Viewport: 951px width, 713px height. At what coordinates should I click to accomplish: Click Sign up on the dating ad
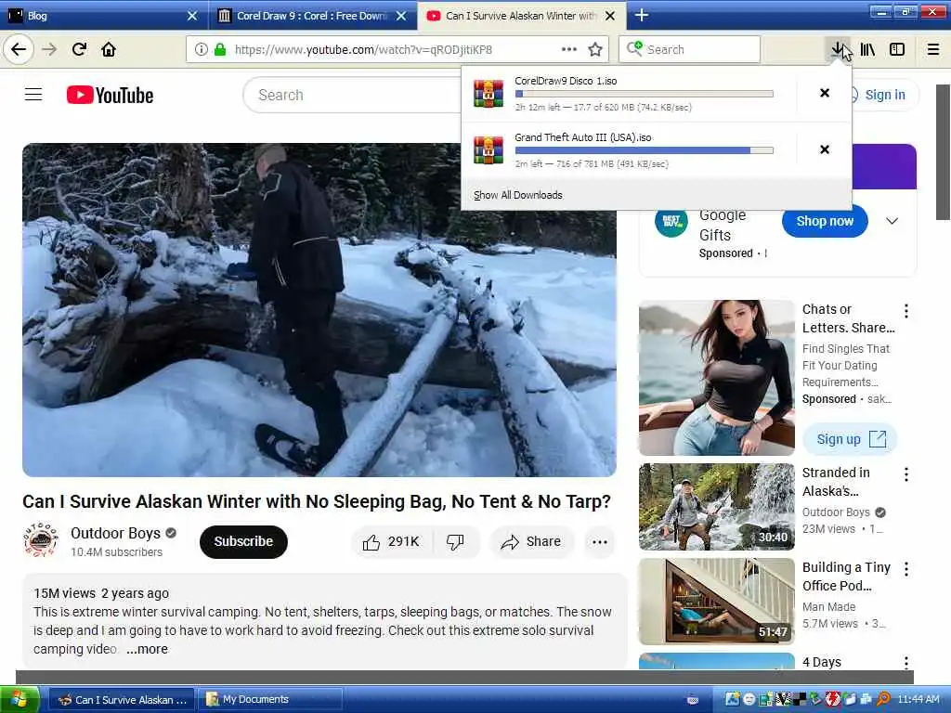click(850, 439)
